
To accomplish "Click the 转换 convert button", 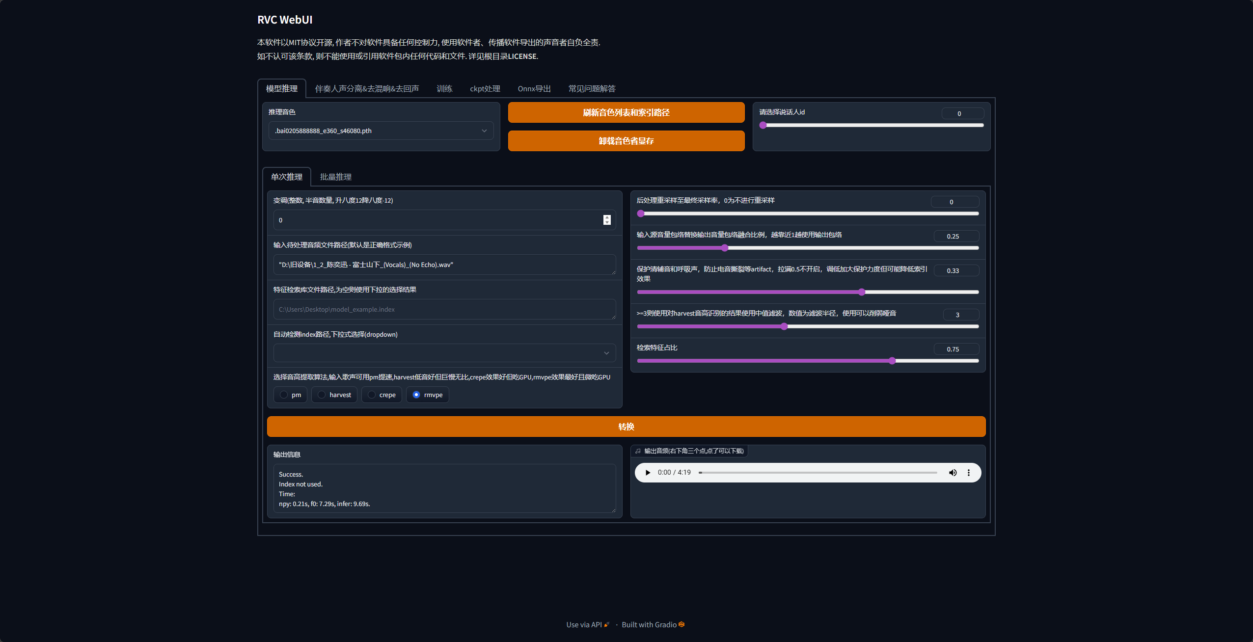I will tap(626, 427).
